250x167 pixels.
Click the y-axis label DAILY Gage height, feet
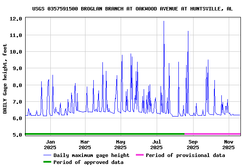[5, 79]
